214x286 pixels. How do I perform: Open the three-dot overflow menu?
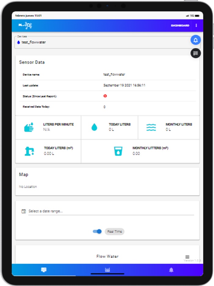[196, 25]
